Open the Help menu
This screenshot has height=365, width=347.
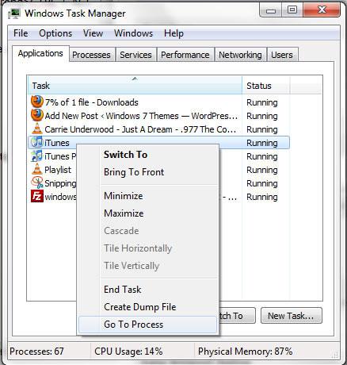[173, 33]
